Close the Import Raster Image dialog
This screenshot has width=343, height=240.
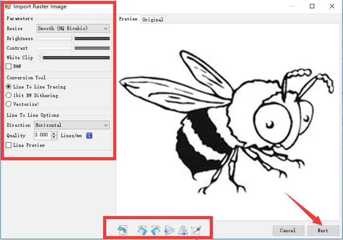[332, 6]
